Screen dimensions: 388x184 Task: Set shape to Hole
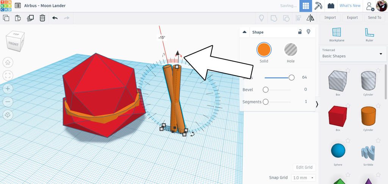coord(291,50)
